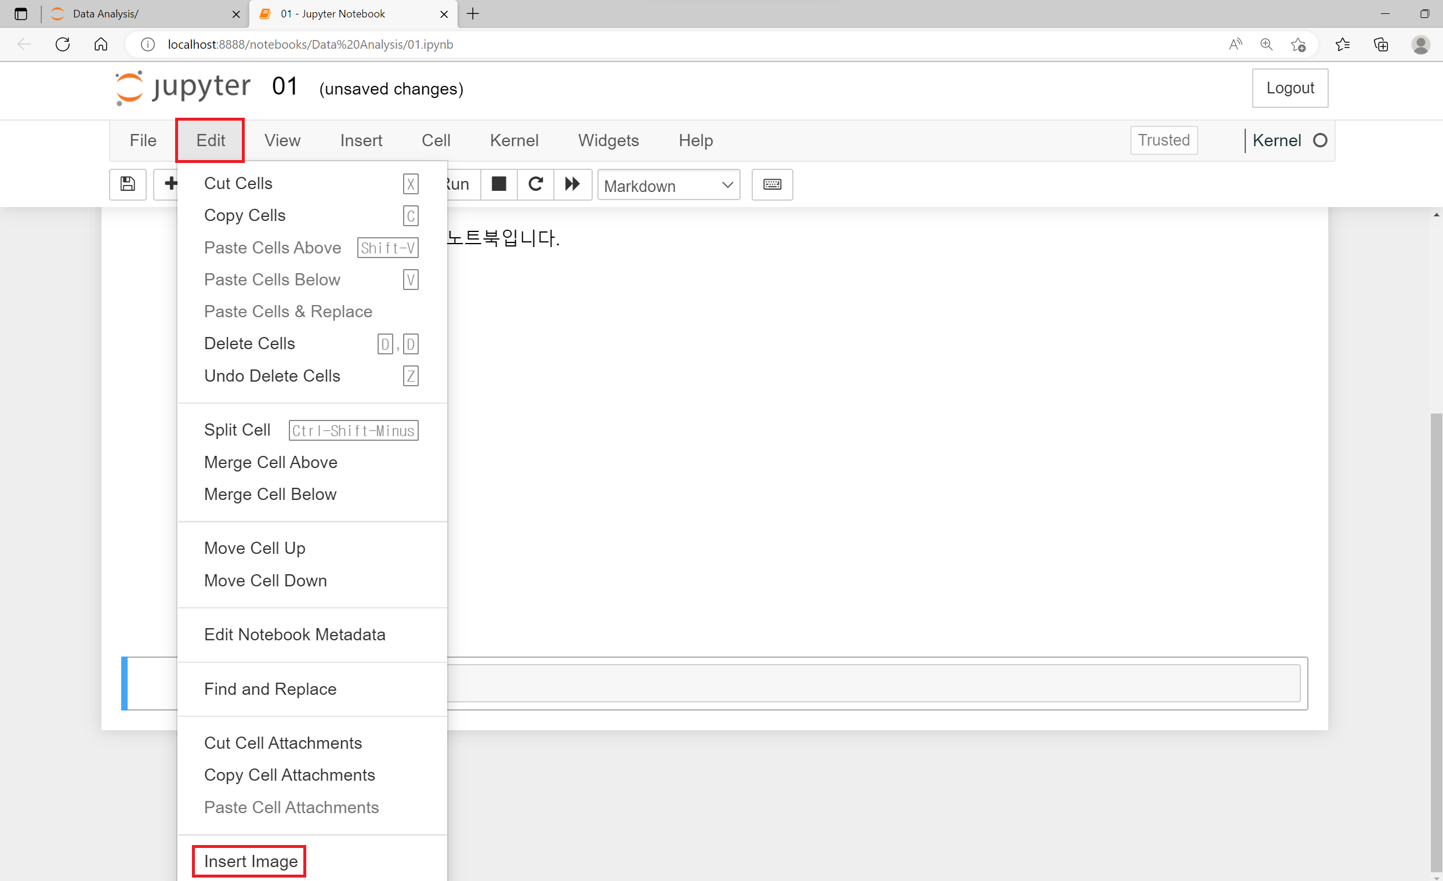The image size is (1443, 881).
Task: Open the Widgets menu
Action: pyautogui.click(x=608, y=140)
